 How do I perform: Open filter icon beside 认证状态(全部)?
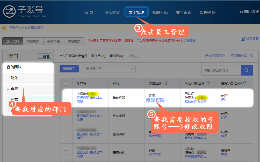pos(208,83)
